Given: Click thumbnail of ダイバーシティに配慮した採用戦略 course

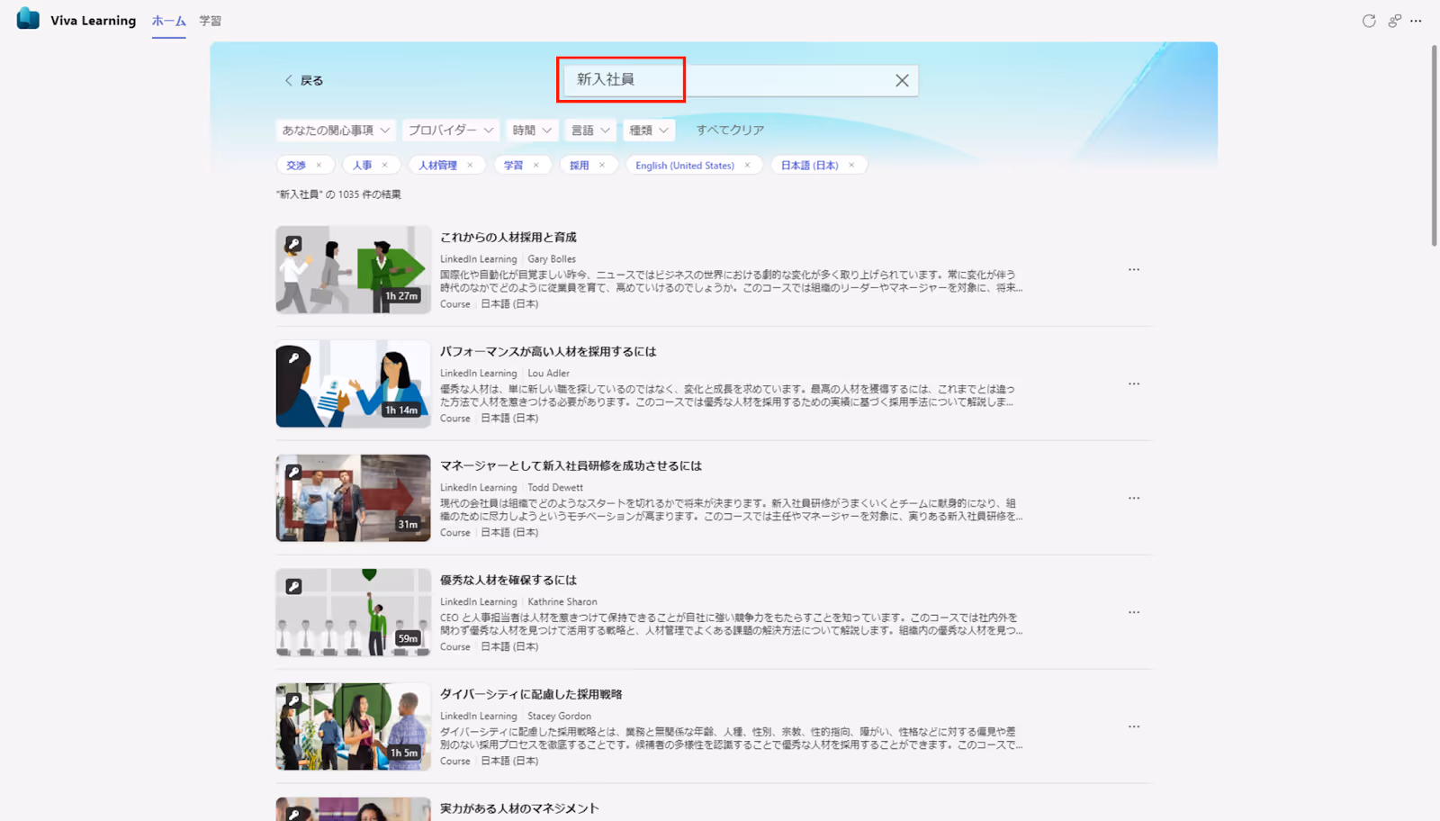Looking at the screenshot, I should 353,726.
